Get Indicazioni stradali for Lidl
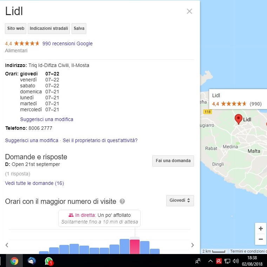 click(49, 28)
